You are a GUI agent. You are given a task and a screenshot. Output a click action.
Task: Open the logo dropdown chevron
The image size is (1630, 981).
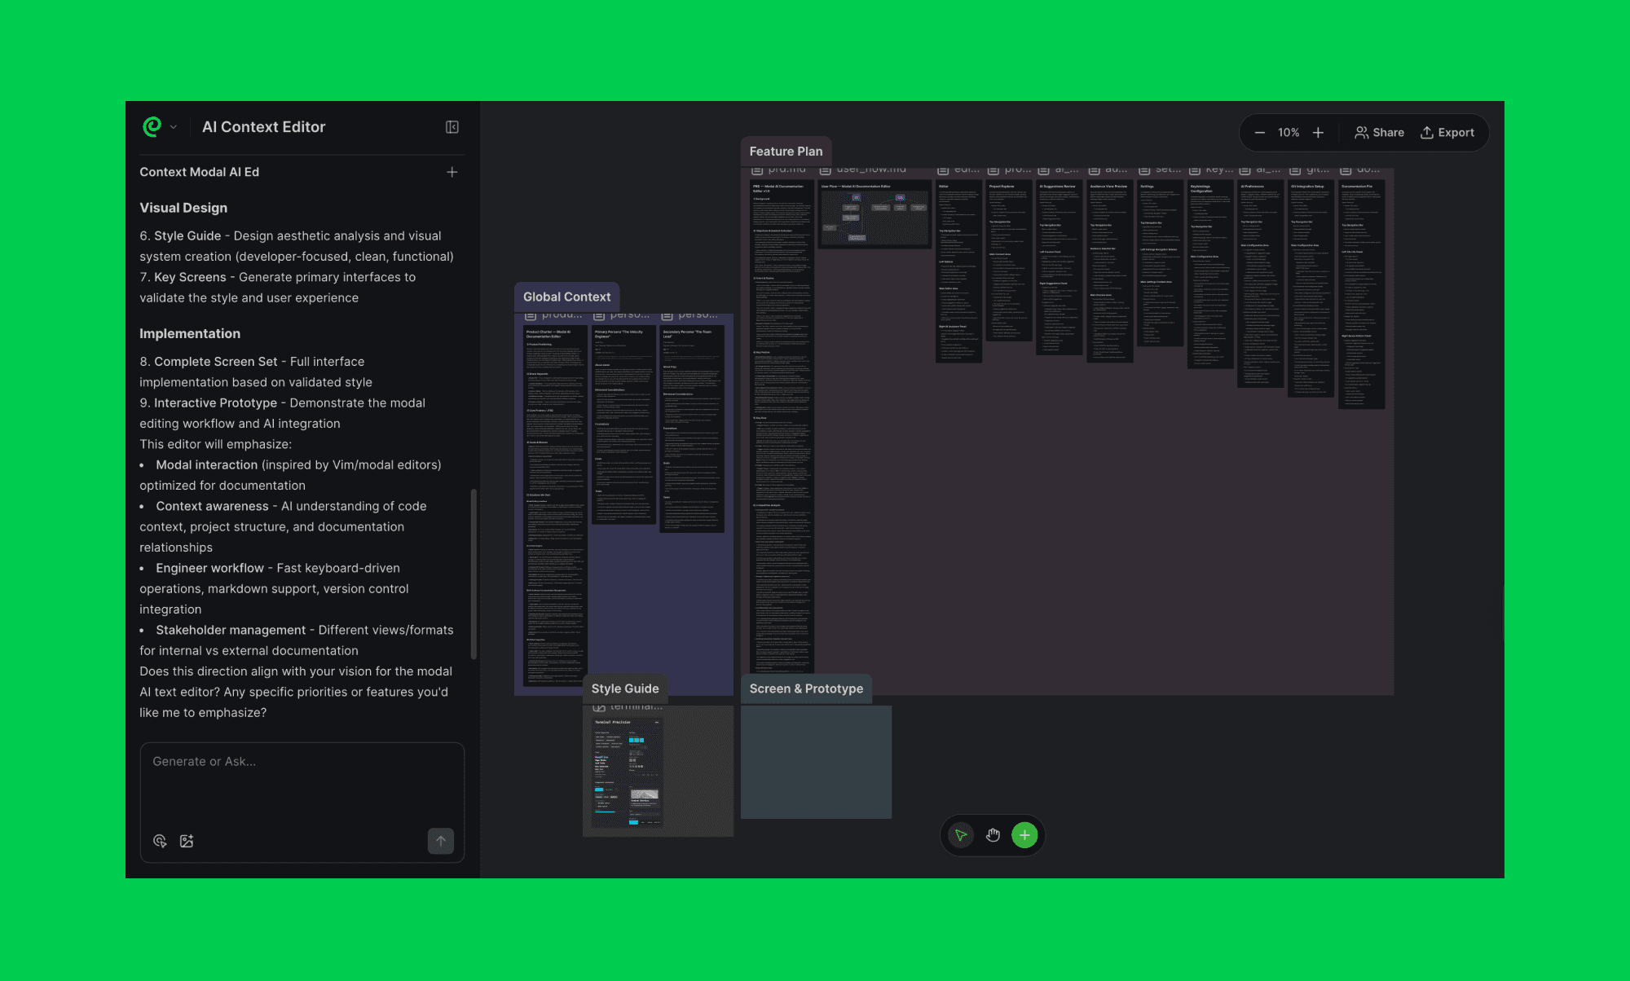[174, 127]
